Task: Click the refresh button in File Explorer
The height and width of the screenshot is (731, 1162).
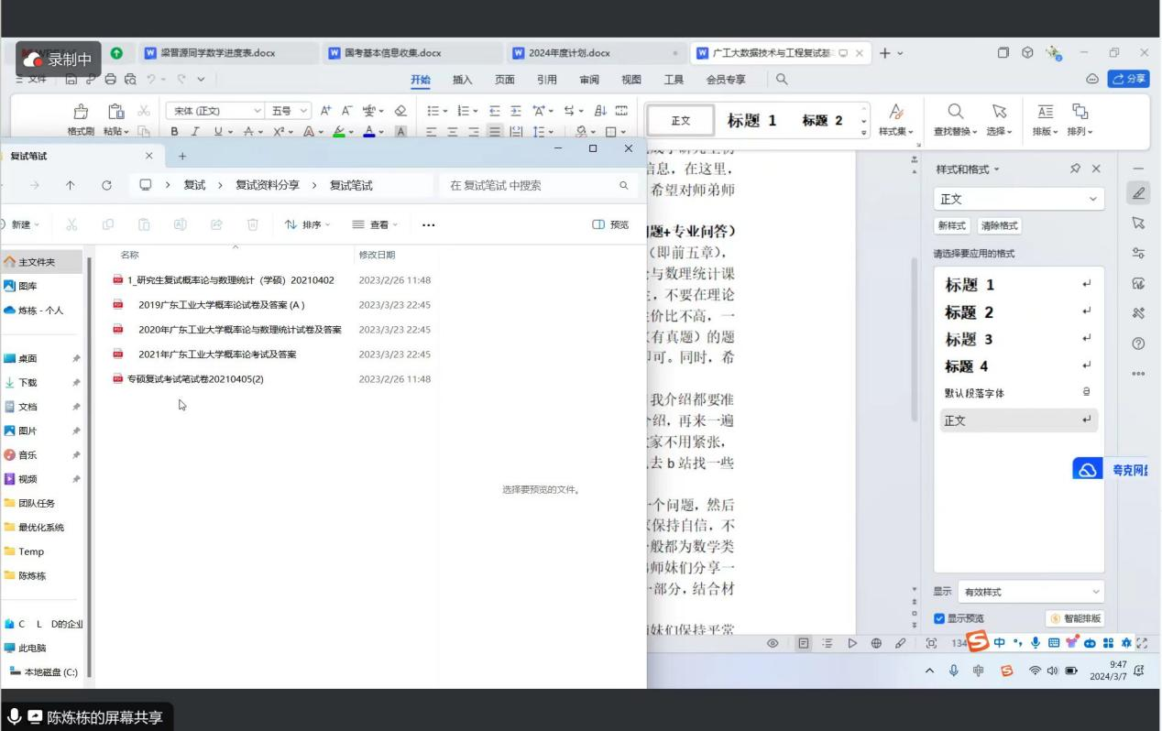Action: click(x=106, y=185)
